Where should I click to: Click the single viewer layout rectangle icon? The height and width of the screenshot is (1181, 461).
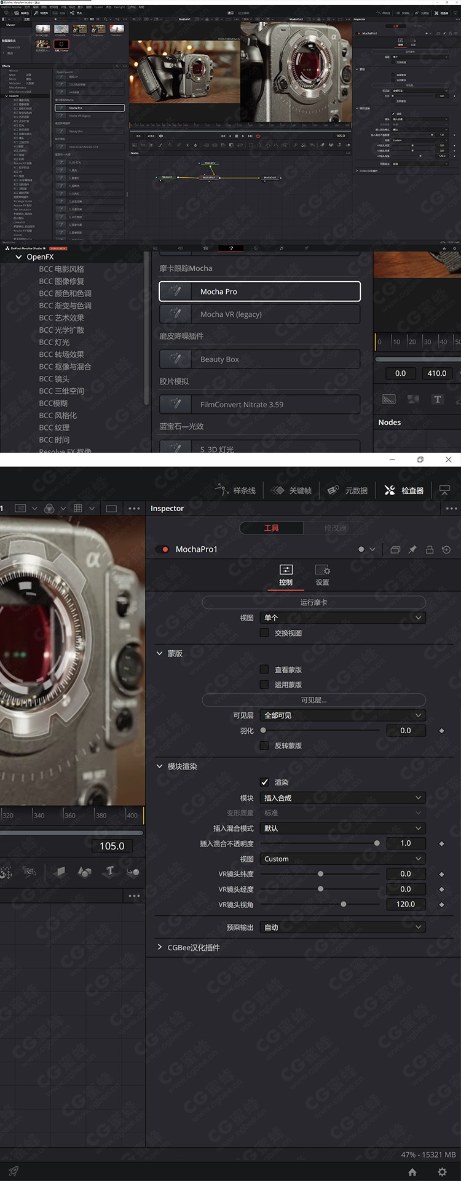click(111, 508)
